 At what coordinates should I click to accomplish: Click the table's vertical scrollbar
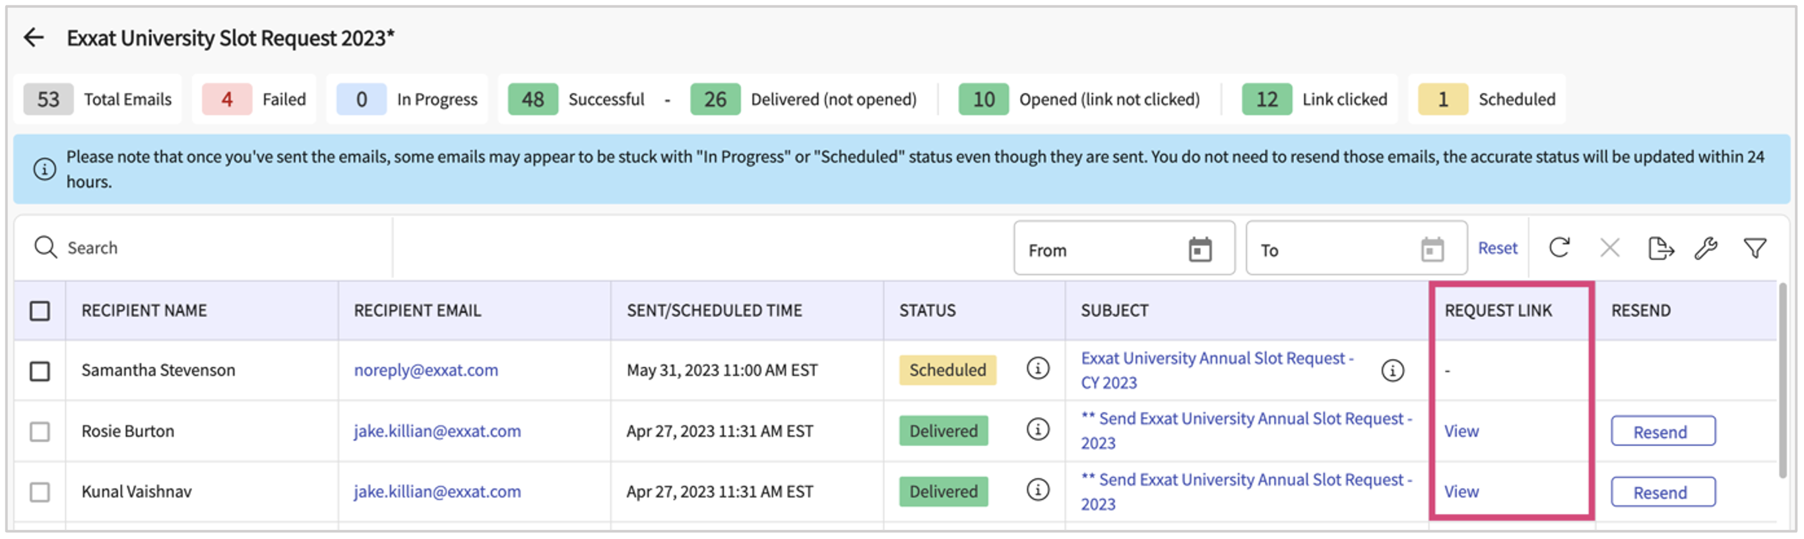click(1784, 381)
